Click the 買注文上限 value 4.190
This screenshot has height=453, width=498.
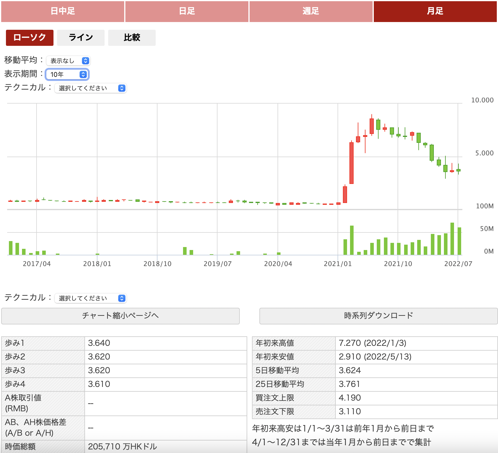(x=350, y=398)
